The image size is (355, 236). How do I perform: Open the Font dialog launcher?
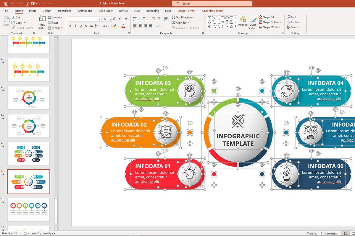click(129, 33)
